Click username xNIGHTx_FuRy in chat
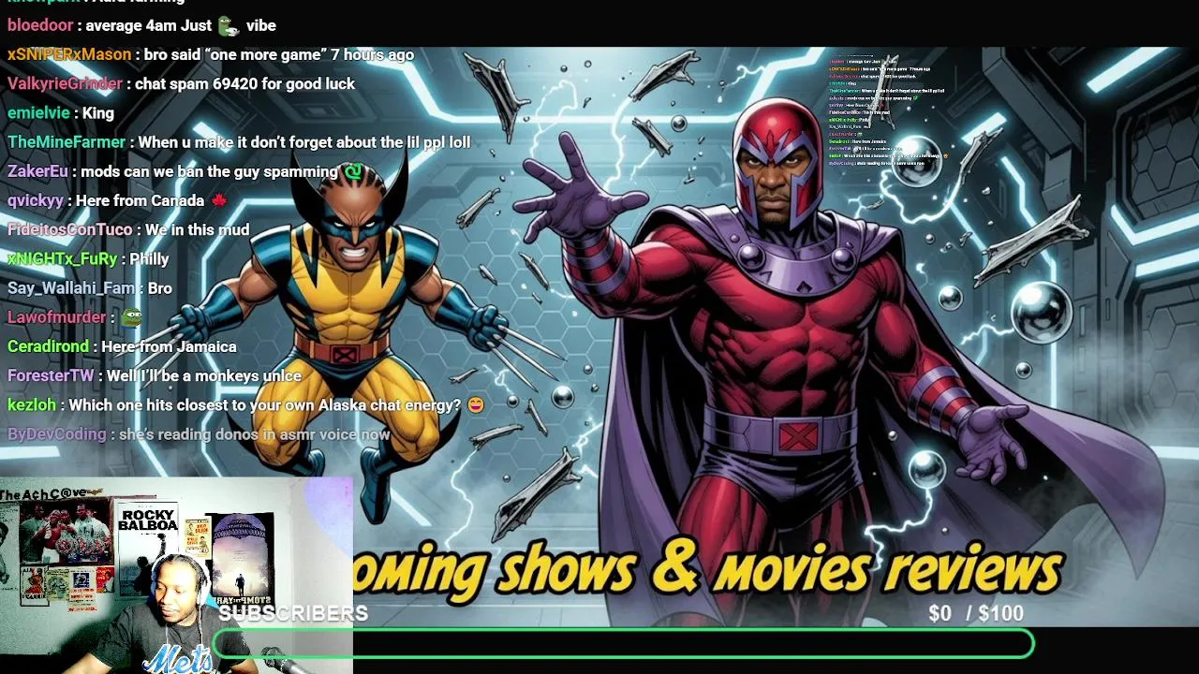1199x674 pixels. pos(62,258)
